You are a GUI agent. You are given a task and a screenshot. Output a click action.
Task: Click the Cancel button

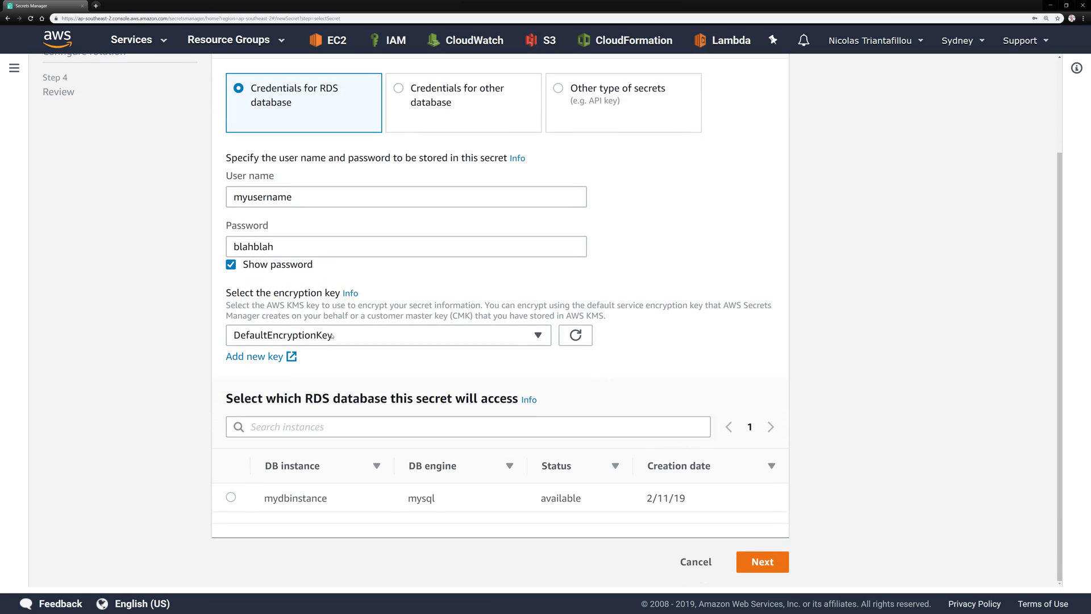696,562
